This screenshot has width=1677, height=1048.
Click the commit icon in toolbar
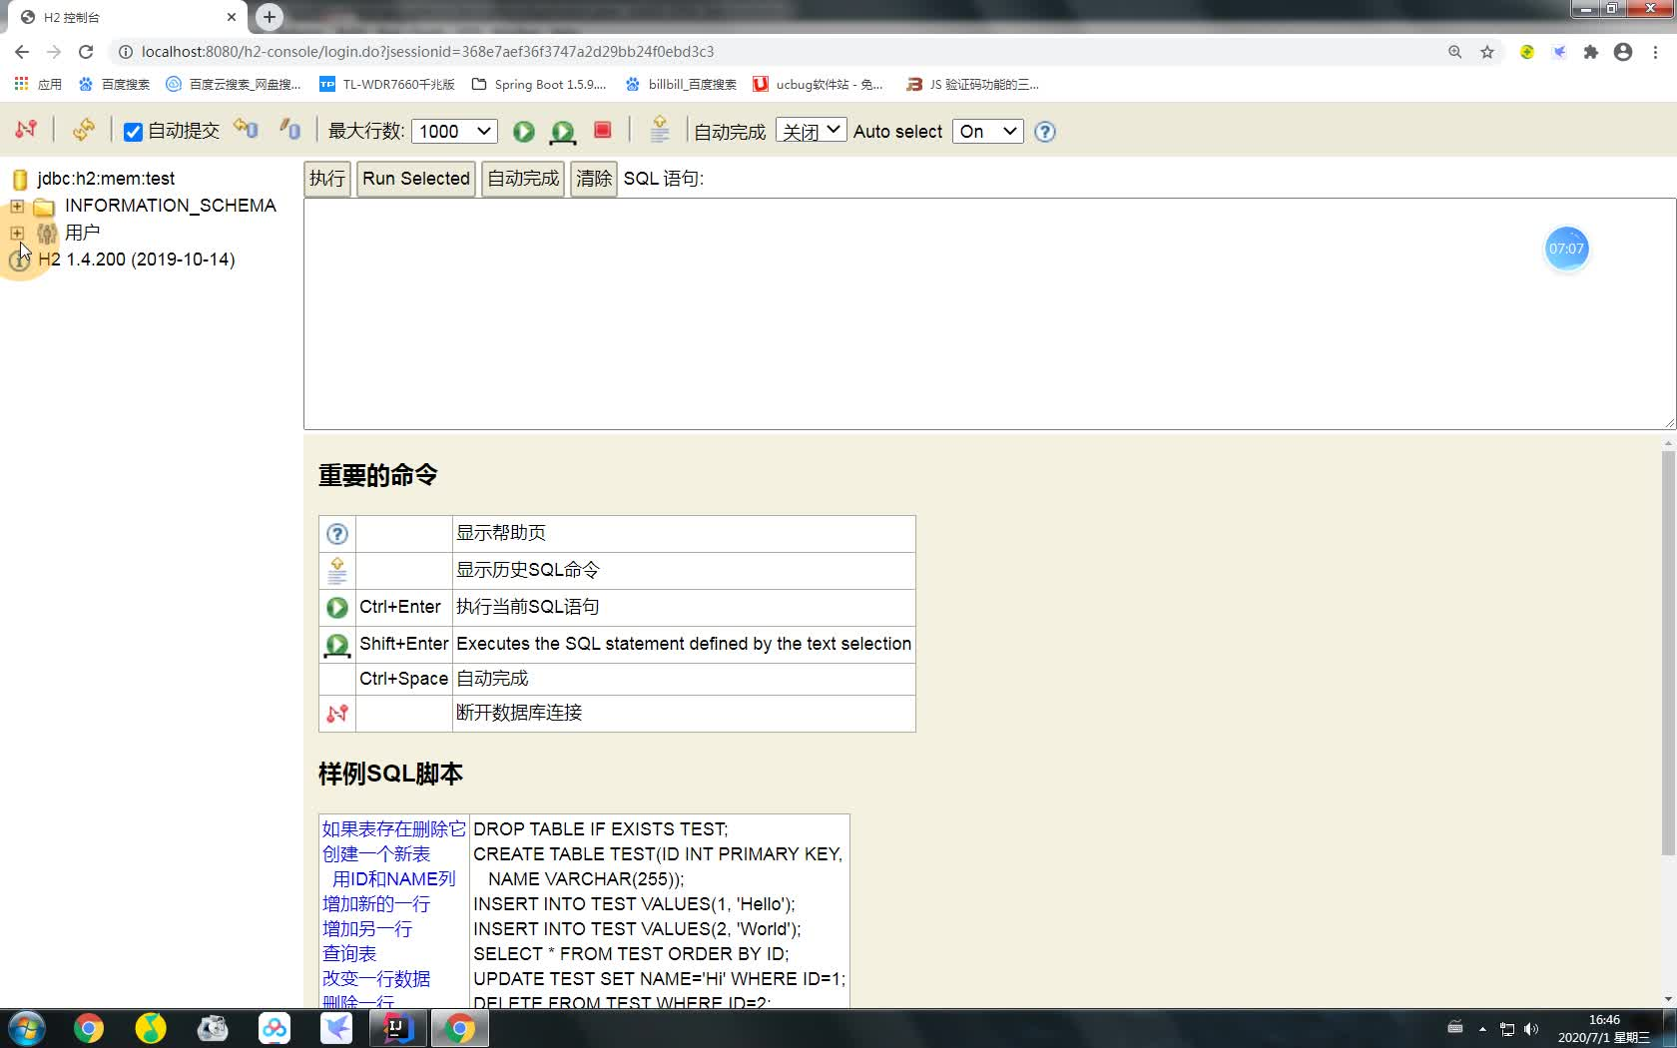pos(290,129)
